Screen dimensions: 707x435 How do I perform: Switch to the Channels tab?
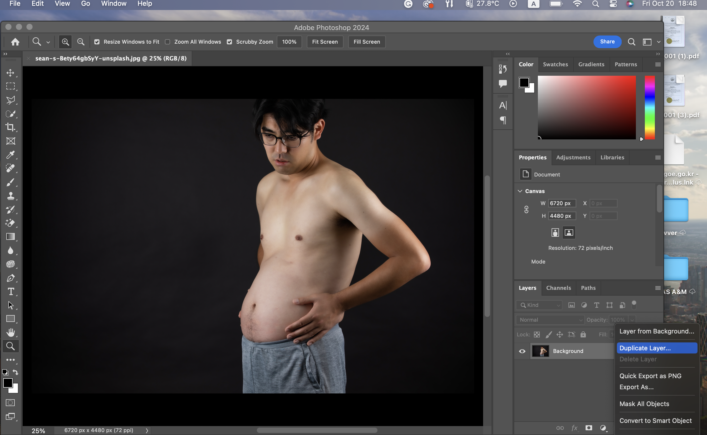[x=558, y=288]
